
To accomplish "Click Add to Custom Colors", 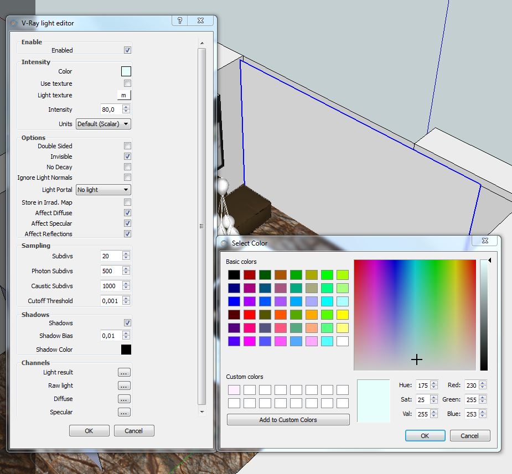I will click(288, 420).
